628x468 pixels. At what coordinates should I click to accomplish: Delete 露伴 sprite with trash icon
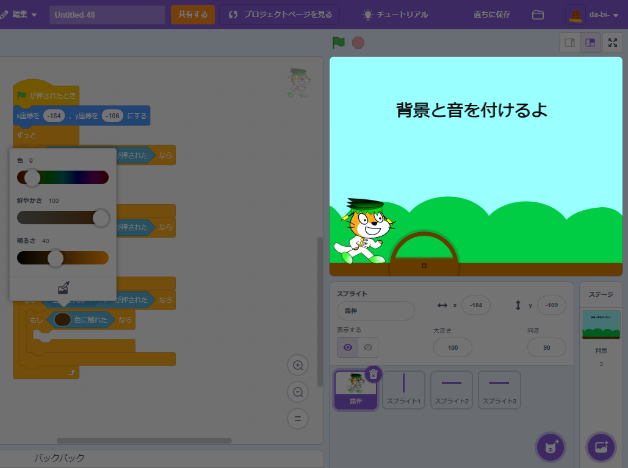374,375
